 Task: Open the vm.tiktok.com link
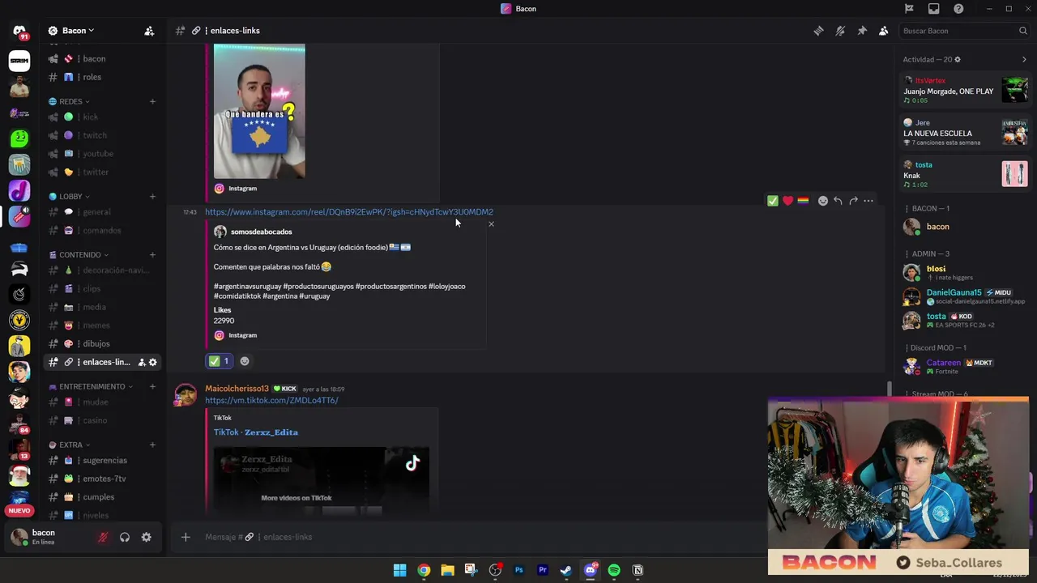coord(271,400)
